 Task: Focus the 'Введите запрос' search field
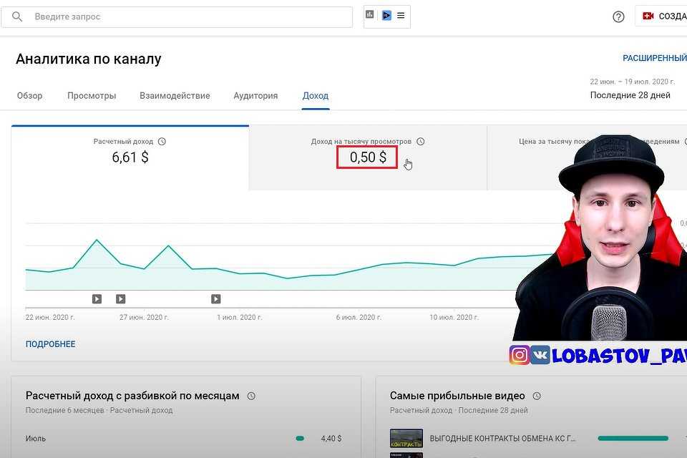coord(177,16)
